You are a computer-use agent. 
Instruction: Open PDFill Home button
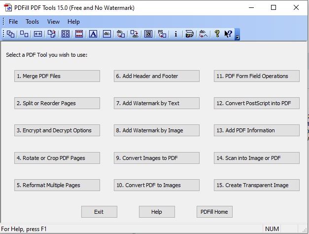click(x=214, y=212)
